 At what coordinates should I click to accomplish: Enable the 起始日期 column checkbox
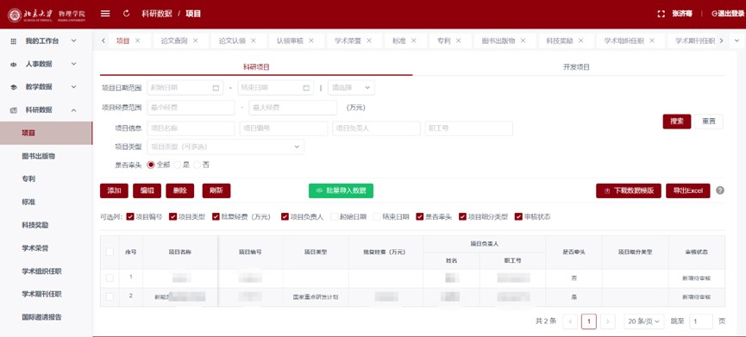tap(335, 216)
